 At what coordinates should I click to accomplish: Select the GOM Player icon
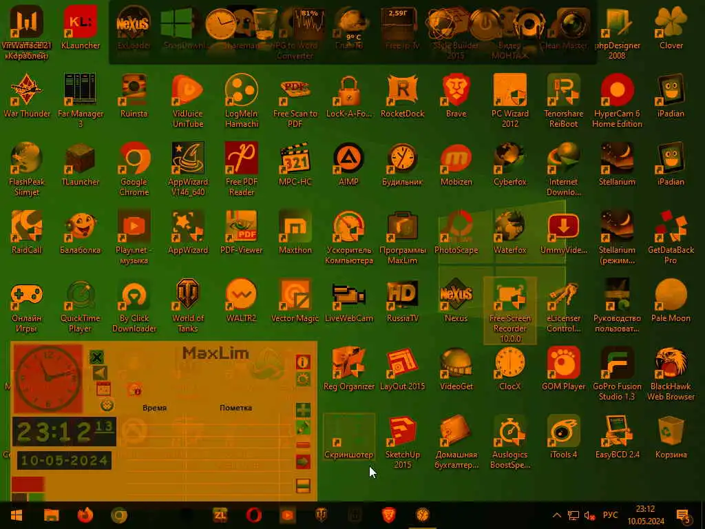563,369
